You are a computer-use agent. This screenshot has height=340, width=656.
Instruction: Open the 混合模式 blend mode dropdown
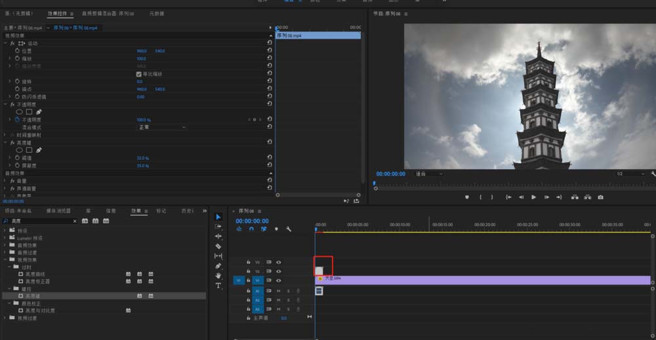[x=161, y=127]
